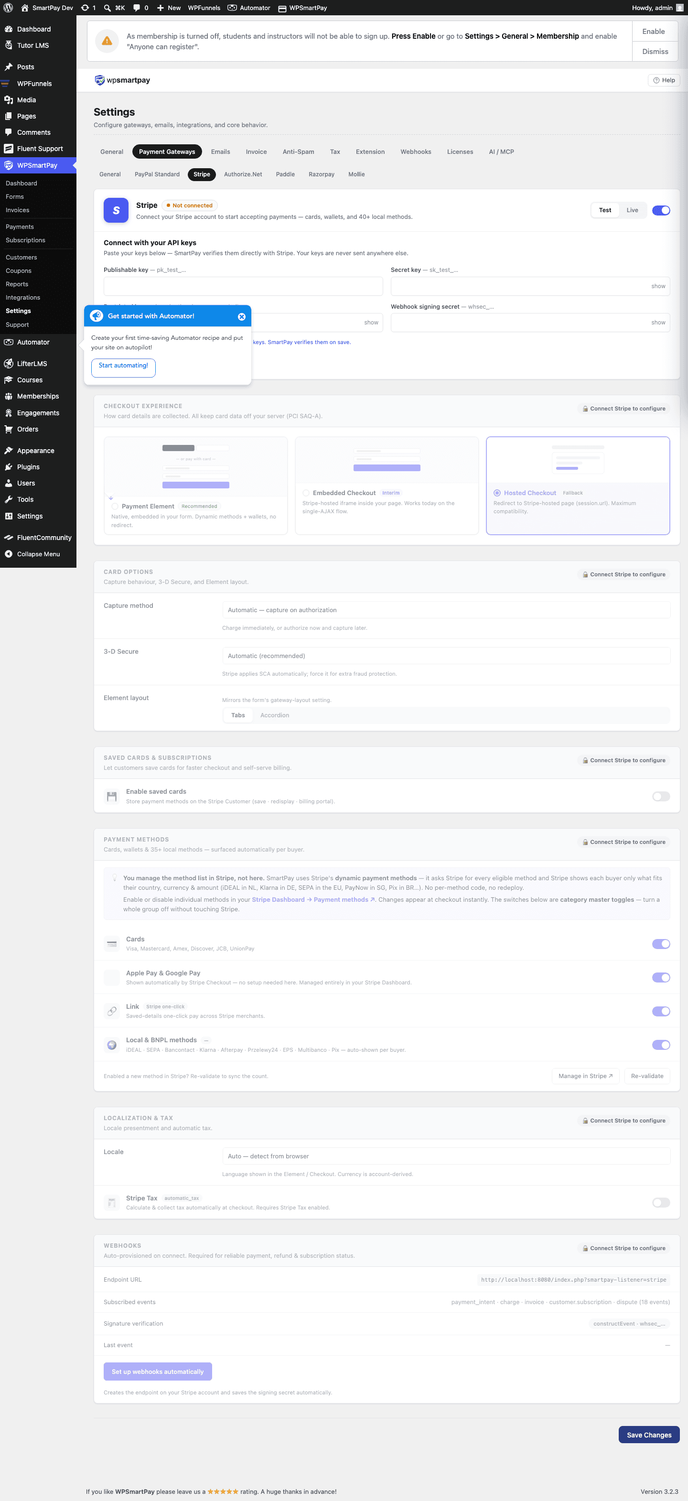The width and height of the screenshot is (688, 1501).
Task: Open the AI / MCP tab
Action: pyautogui.click(x=501, y=151)
